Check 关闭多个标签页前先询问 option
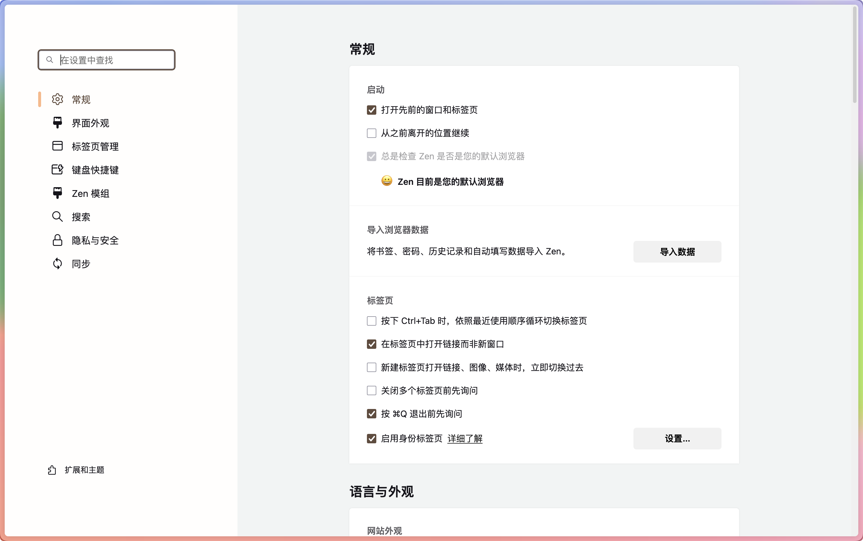 coord(372,390)
